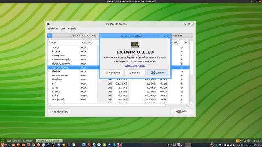The height and width of the screenshot is (147, 262).
Task: Launch Google Chrome from the taskbar
Action: tap(34, 145)
